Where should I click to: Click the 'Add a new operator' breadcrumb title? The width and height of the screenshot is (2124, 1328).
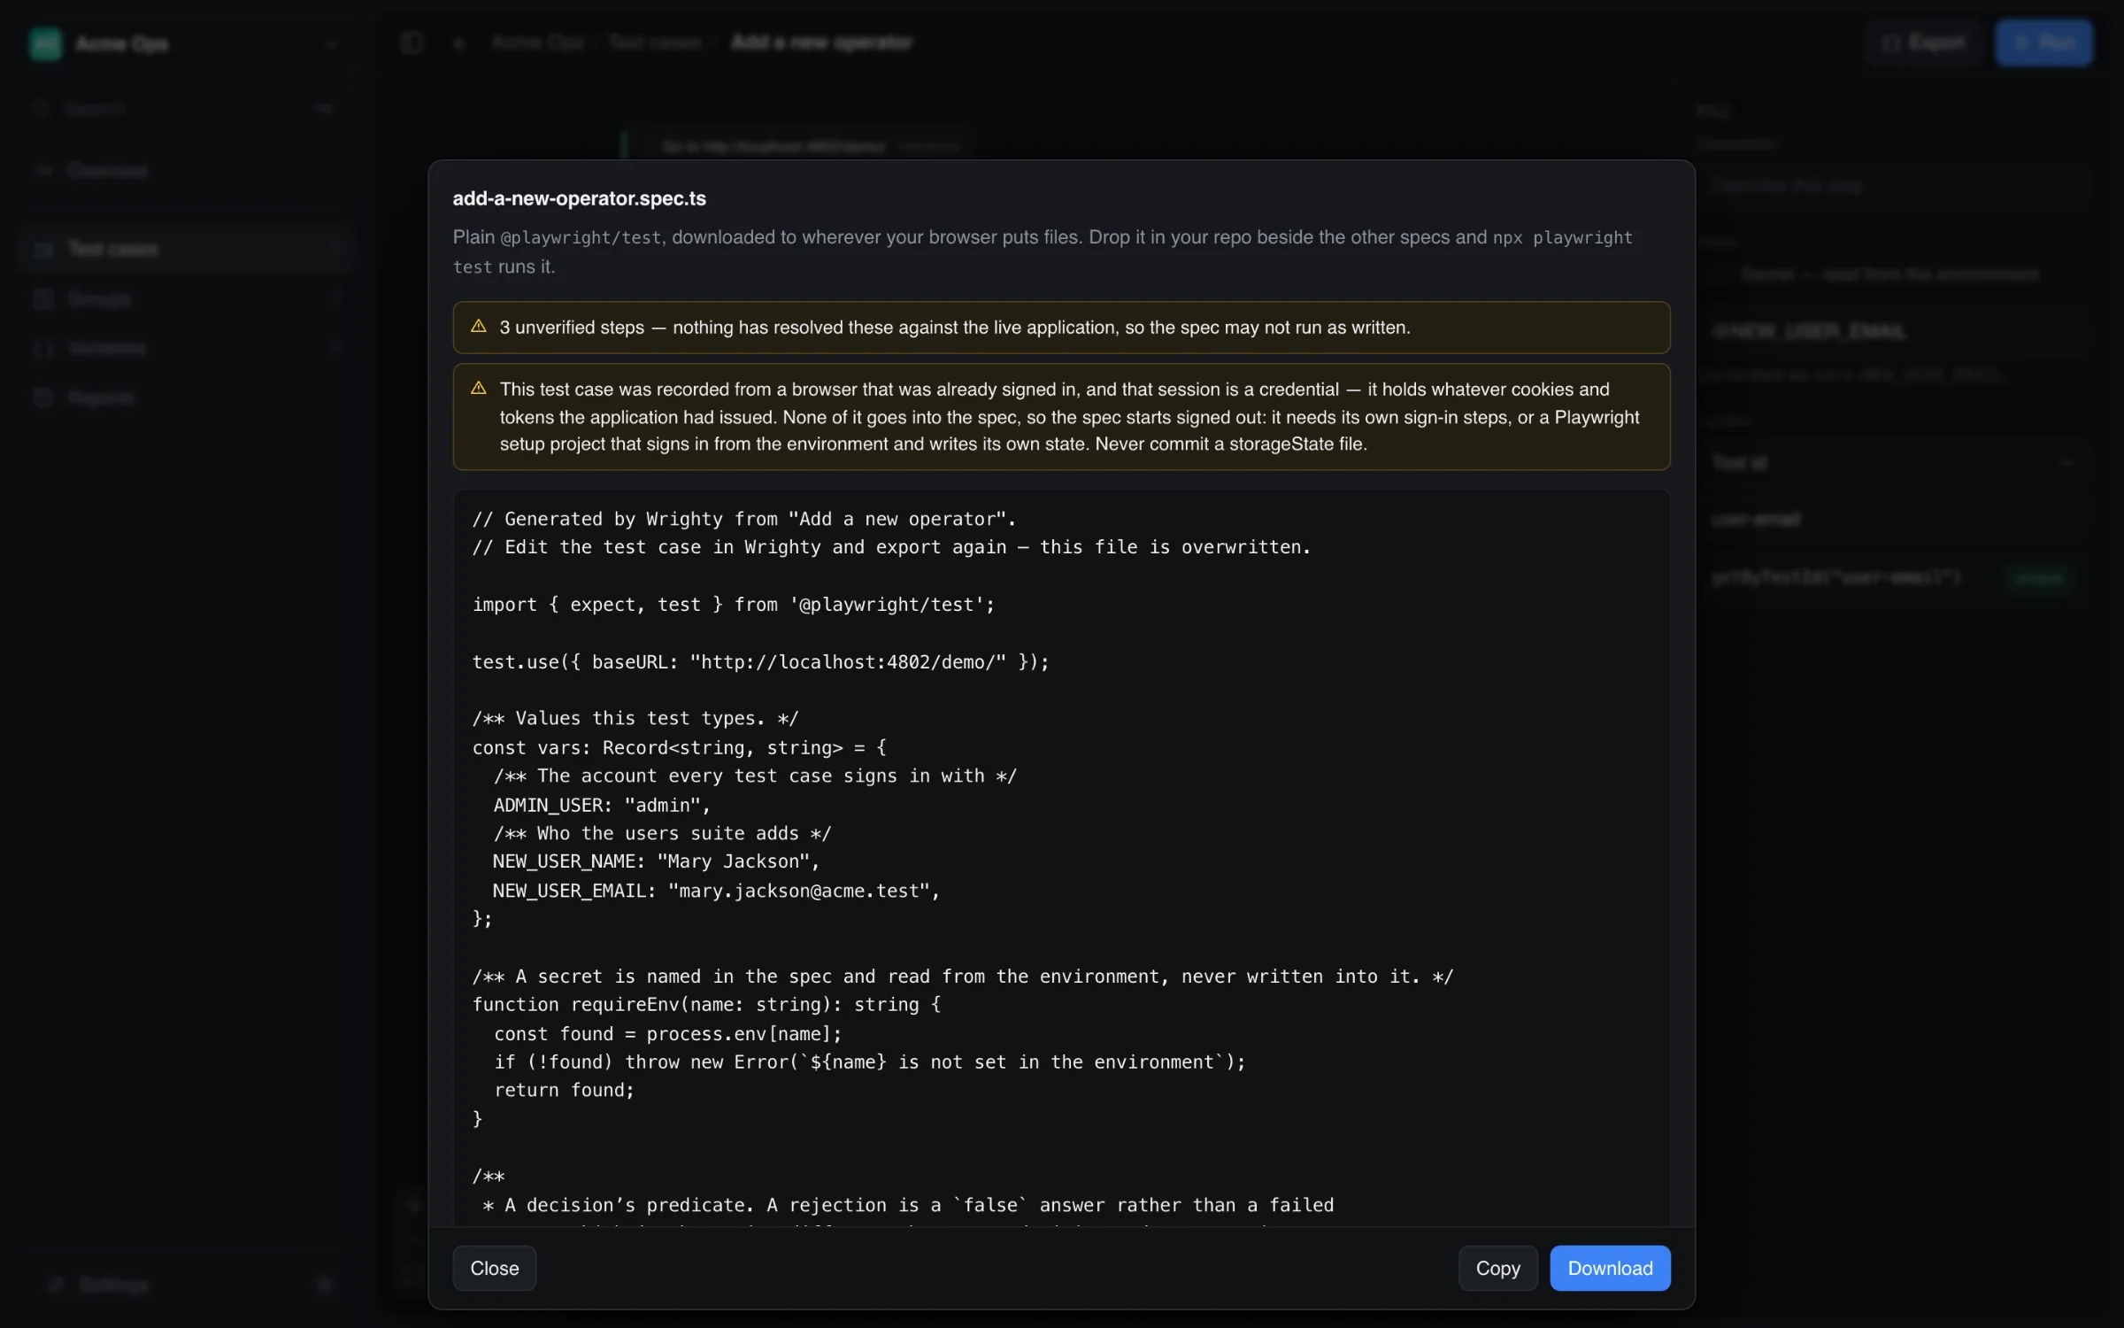point(820,42)
